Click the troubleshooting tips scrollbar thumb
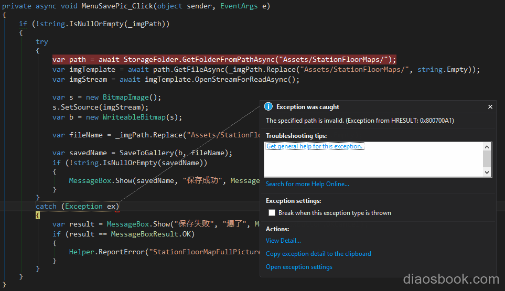 [487, 159]
